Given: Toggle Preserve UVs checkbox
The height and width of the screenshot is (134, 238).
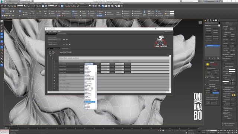Looking at the screenshot, I should tap(223, 32).
